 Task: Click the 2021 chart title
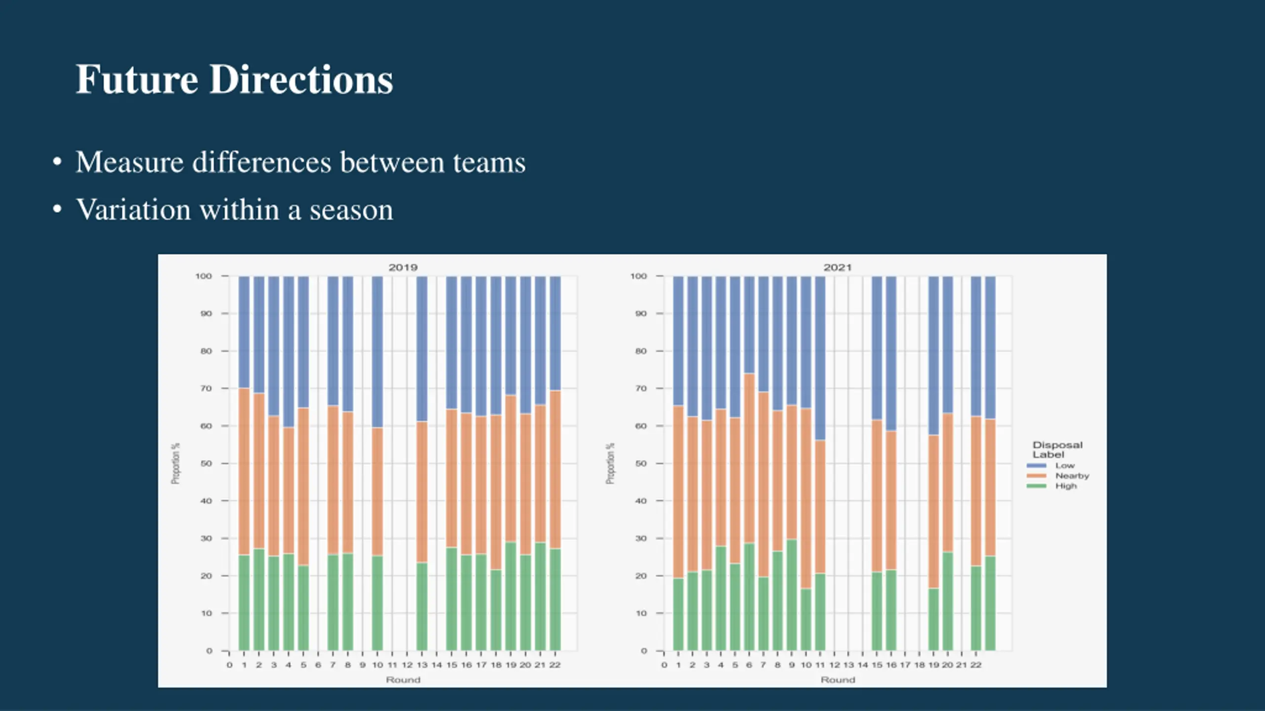tap(838, 268)
